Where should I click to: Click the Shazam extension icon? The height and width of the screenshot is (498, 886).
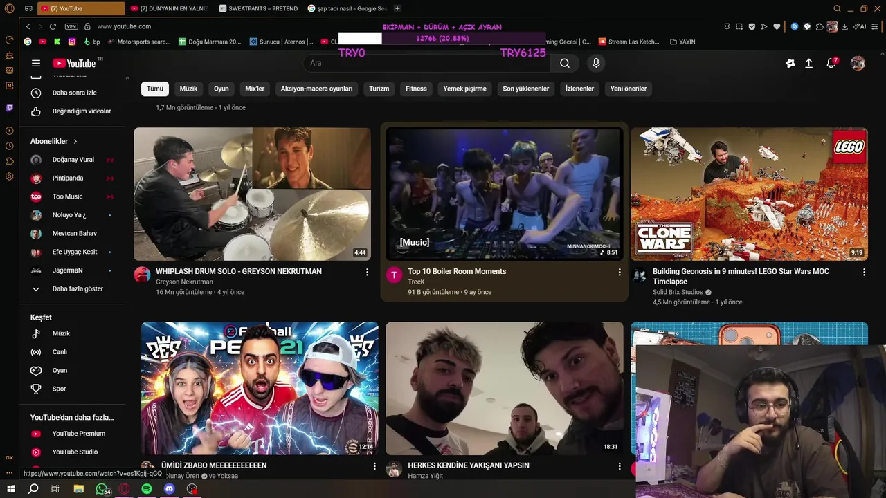point(795,26)
